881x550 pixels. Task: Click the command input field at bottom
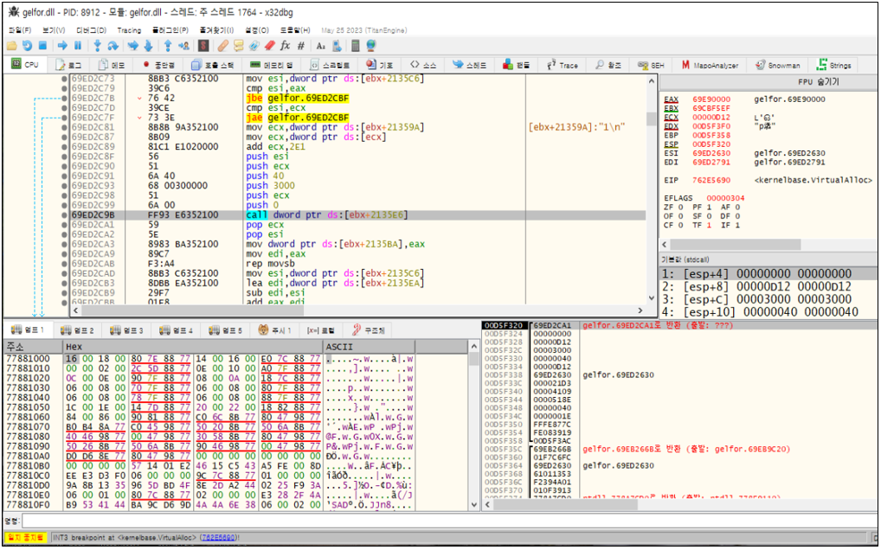point(433,521)
